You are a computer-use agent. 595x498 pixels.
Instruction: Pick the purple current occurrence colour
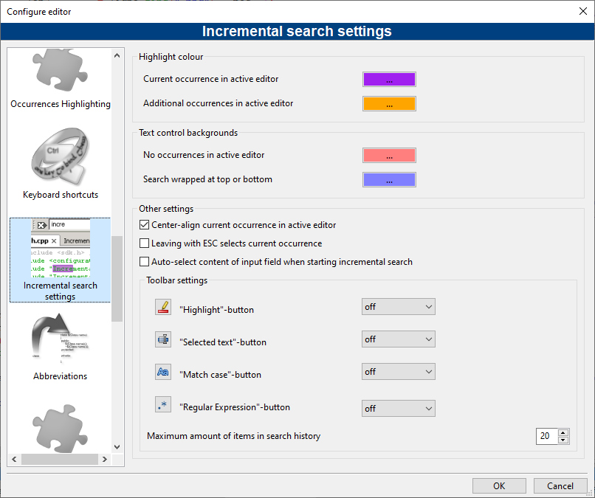[x=389, y=80]
